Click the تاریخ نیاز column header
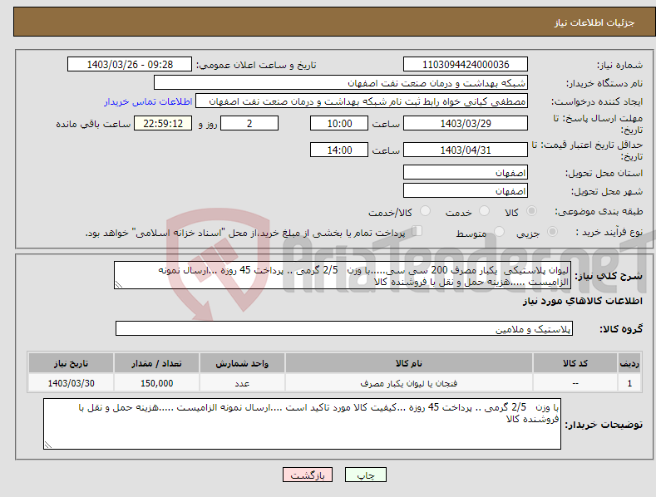Screen dimensions: 656x497 coord(71,363)
